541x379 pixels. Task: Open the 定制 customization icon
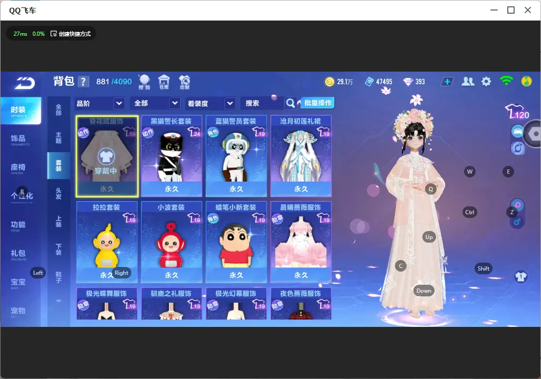(185, 82)
